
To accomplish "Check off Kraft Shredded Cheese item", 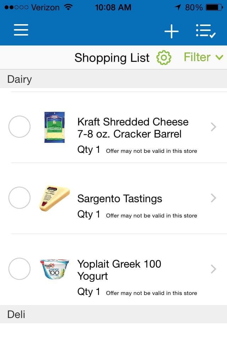I will point(20,127).
